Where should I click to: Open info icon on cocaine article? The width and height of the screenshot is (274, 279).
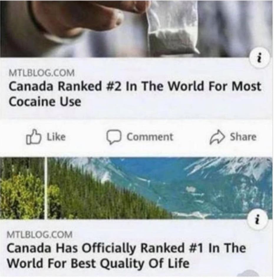tap(260, 58)
